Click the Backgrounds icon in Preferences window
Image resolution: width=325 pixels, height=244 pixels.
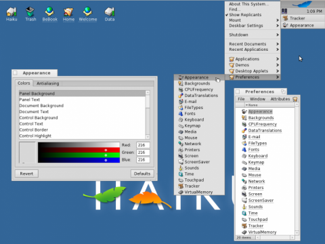[x=244, y=118]
